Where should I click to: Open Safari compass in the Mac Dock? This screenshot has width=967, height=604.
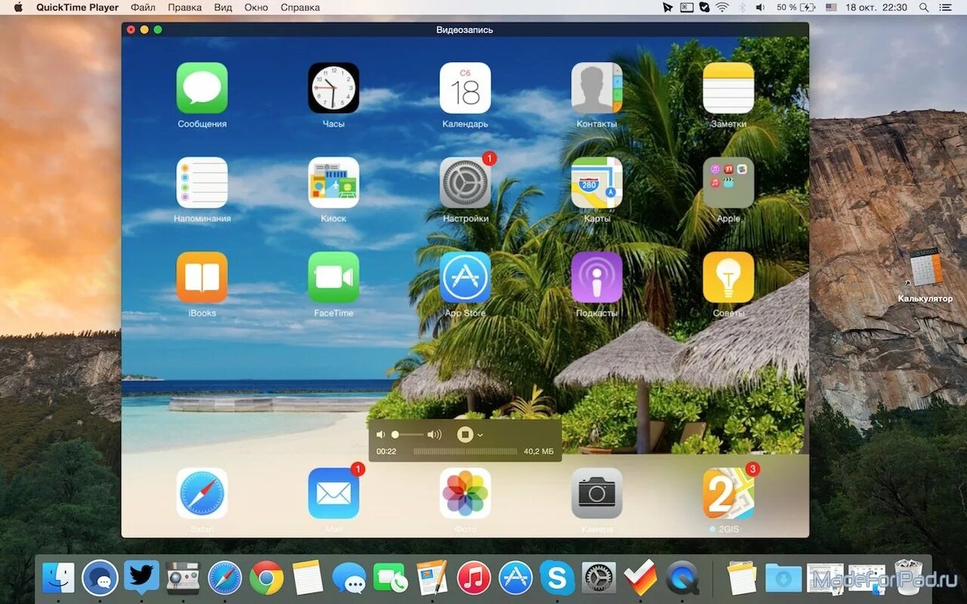(x=224, y=578)
